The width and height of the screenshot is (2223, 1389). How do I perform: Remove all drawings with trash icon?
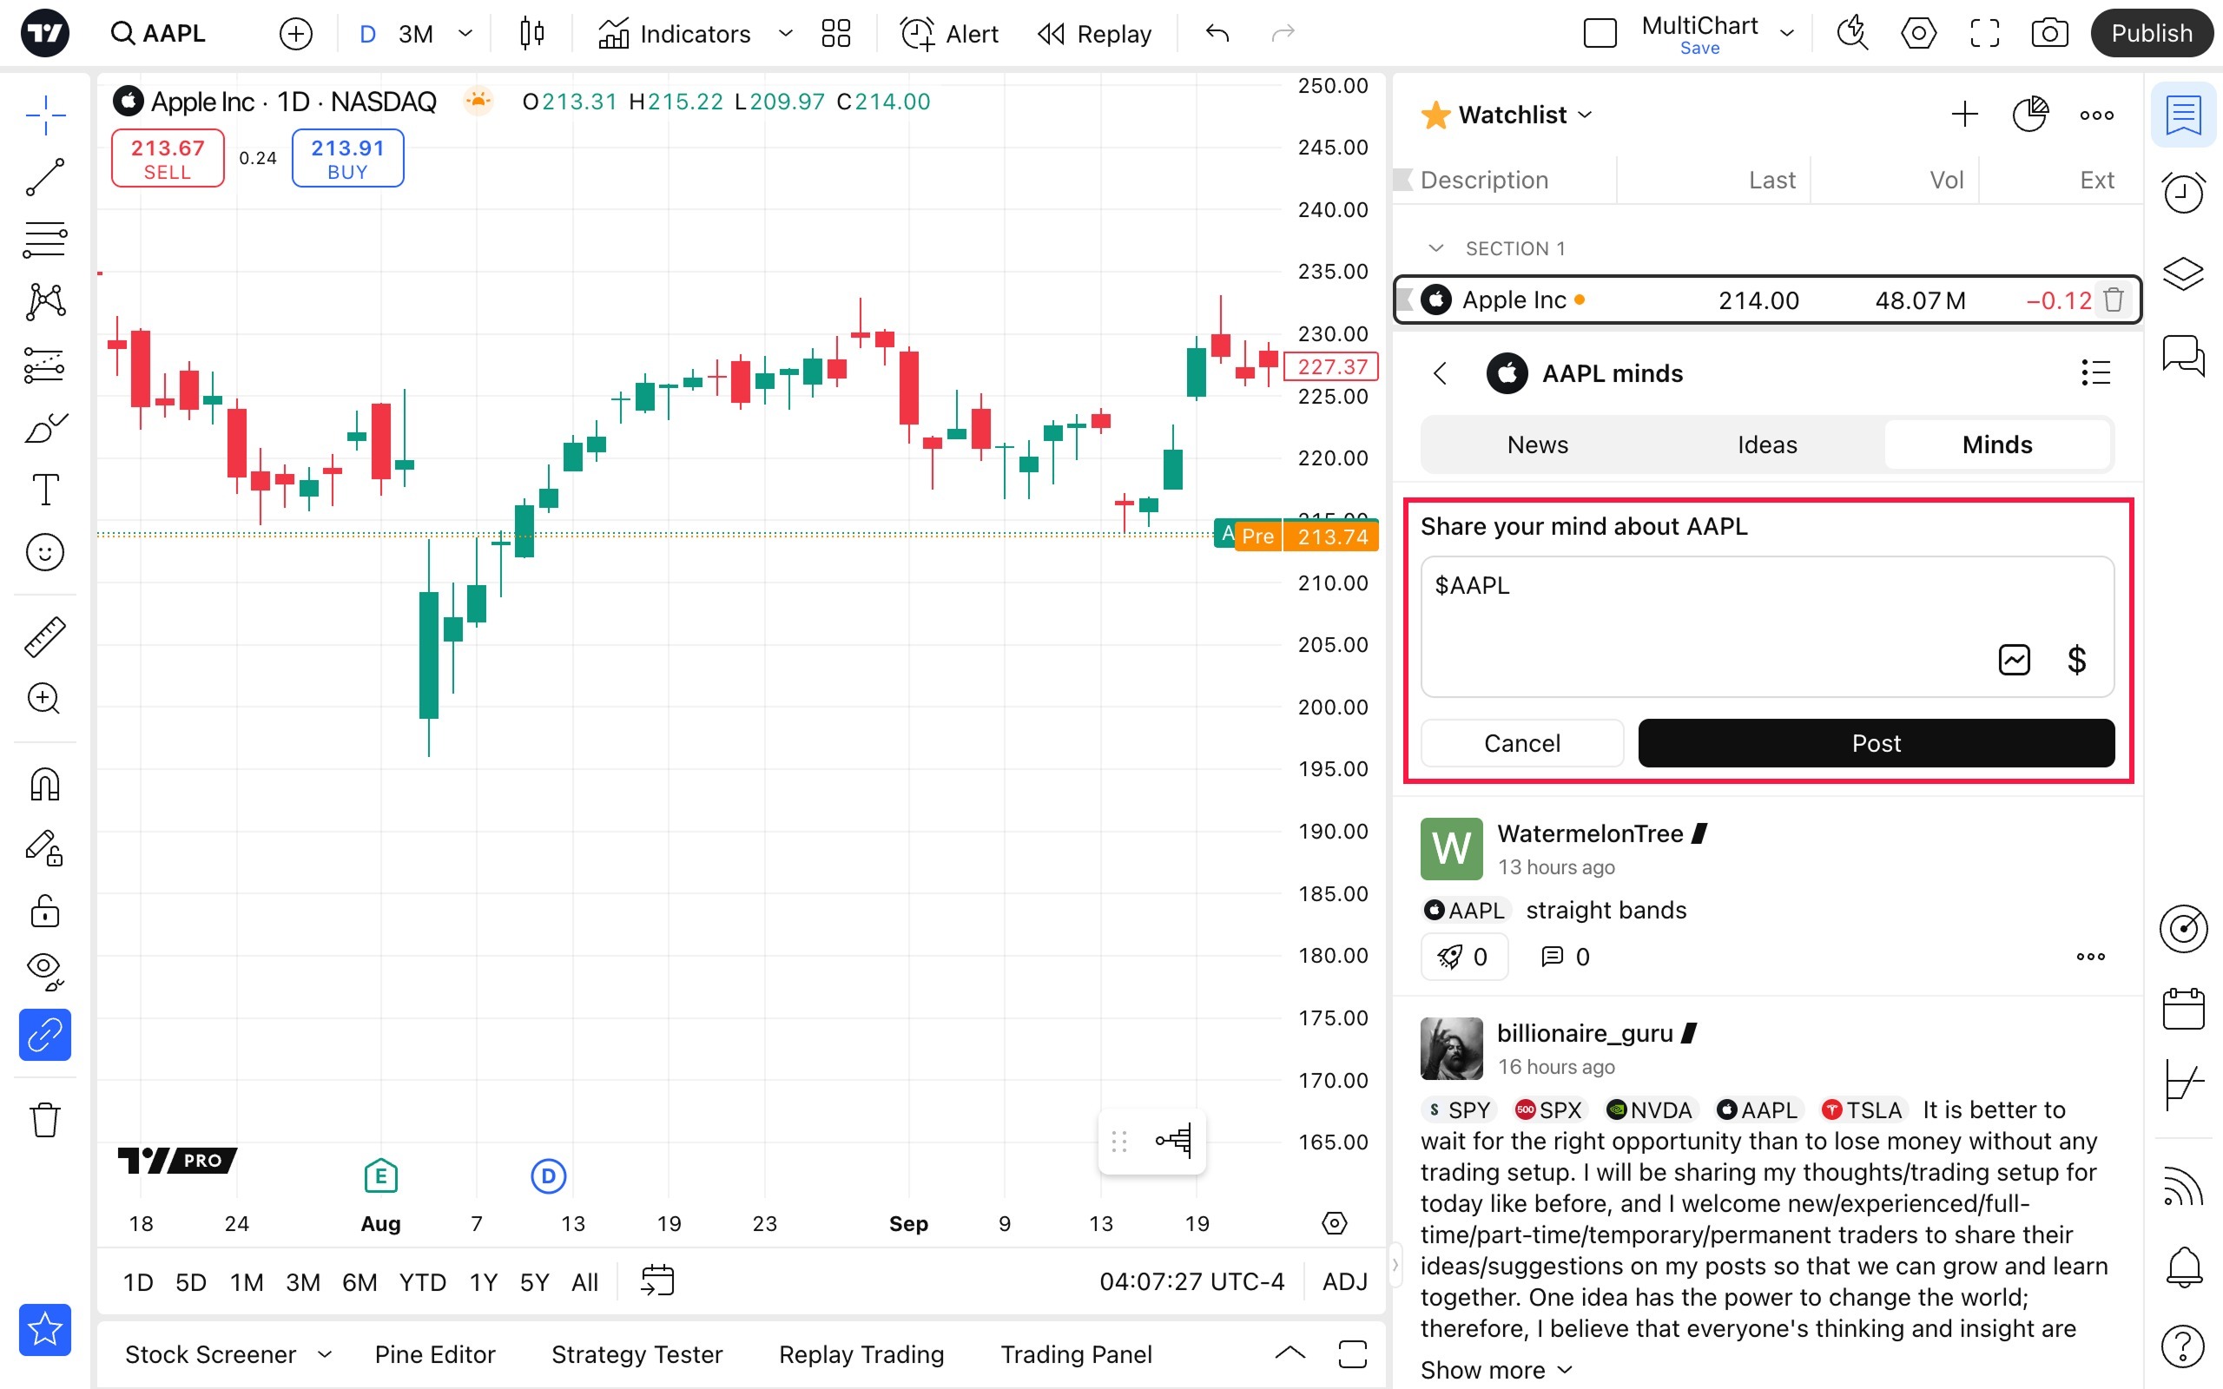click(x=45, y=1120)
